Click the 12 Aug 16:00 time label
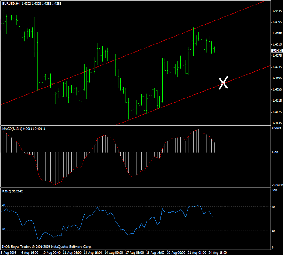 pyautogui.click(x=93, y=252)
